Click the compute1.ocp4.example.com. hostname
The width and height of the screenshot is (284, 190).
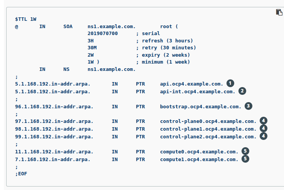pyautogui.click(x=199, y=159)
